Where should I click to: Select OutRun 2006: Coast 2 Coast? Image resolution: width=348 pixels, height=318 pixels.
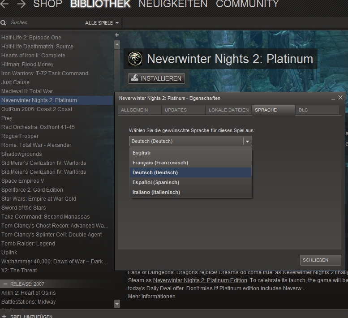56,109
